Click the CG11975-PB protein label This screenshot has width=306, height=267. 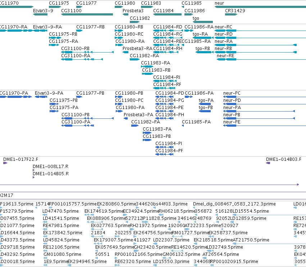point(64,100)
